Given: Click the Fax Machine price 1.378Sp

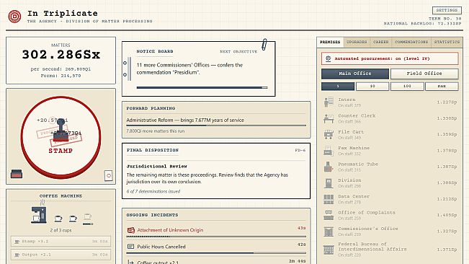Looking at the screenshot, I should point(447,150).
